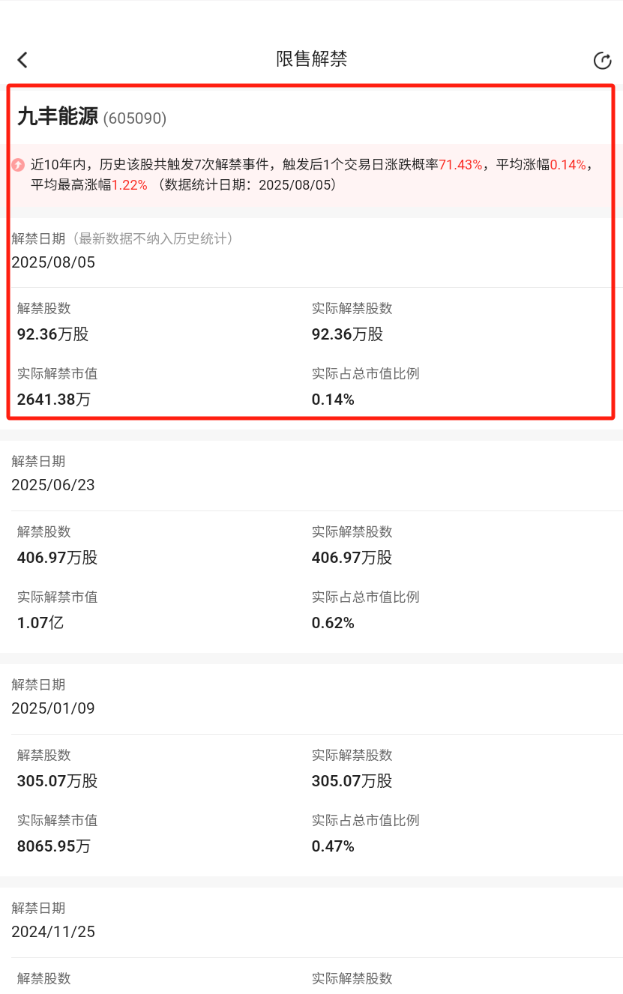Click the 0.14% under 实际占总市值比例
The image size is (623, 994).
click(x=333, y=400)
